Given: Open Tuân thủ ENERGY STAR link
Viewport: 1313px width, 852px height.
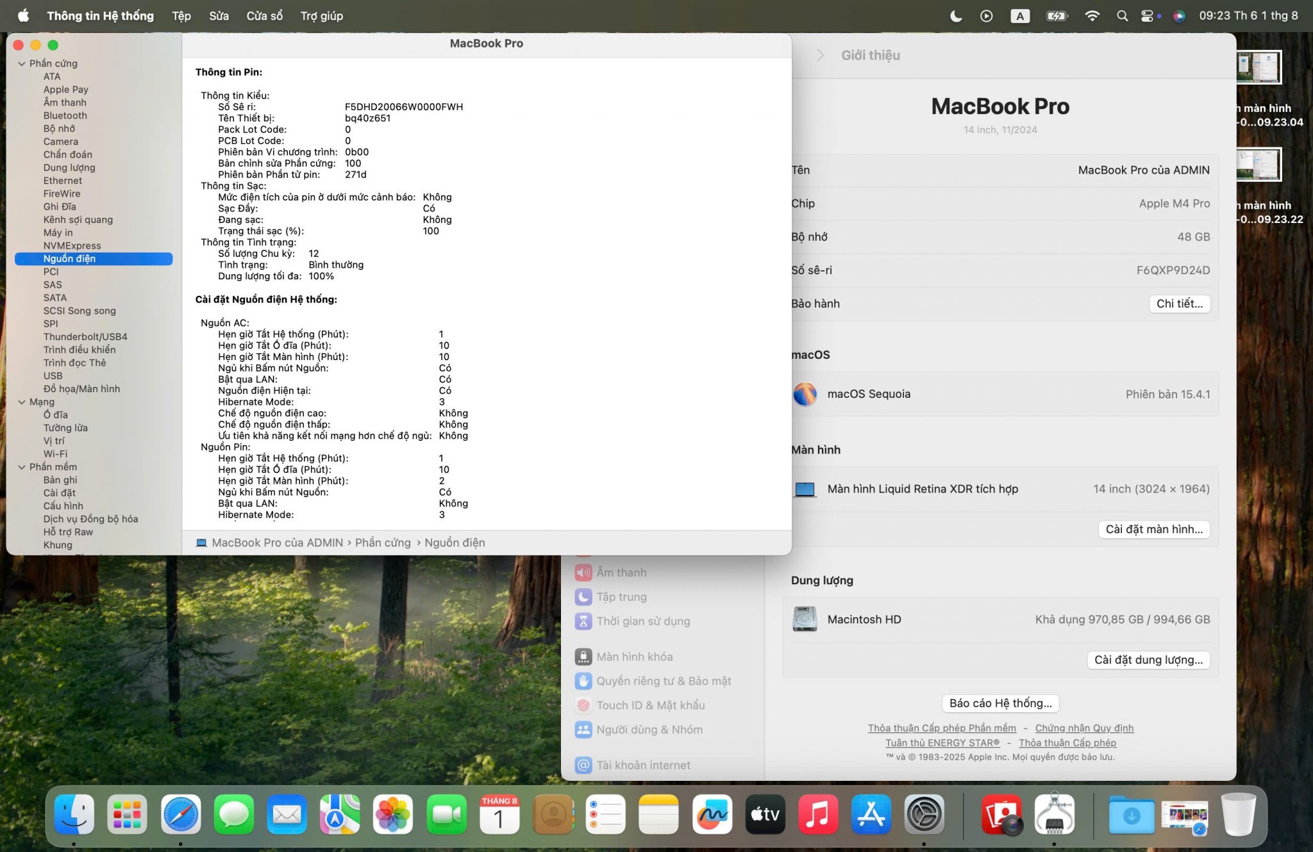Looking at the screenshot, I should click(942, 743).
